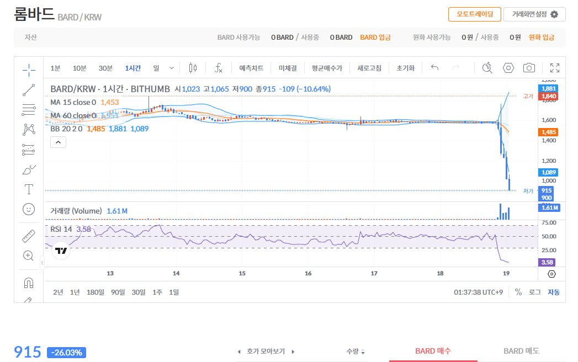The width and height of the screenshot is (578, 362).
Task: Open the indicators fx menu
Action: pyautogui.click(x=219, y=68)
